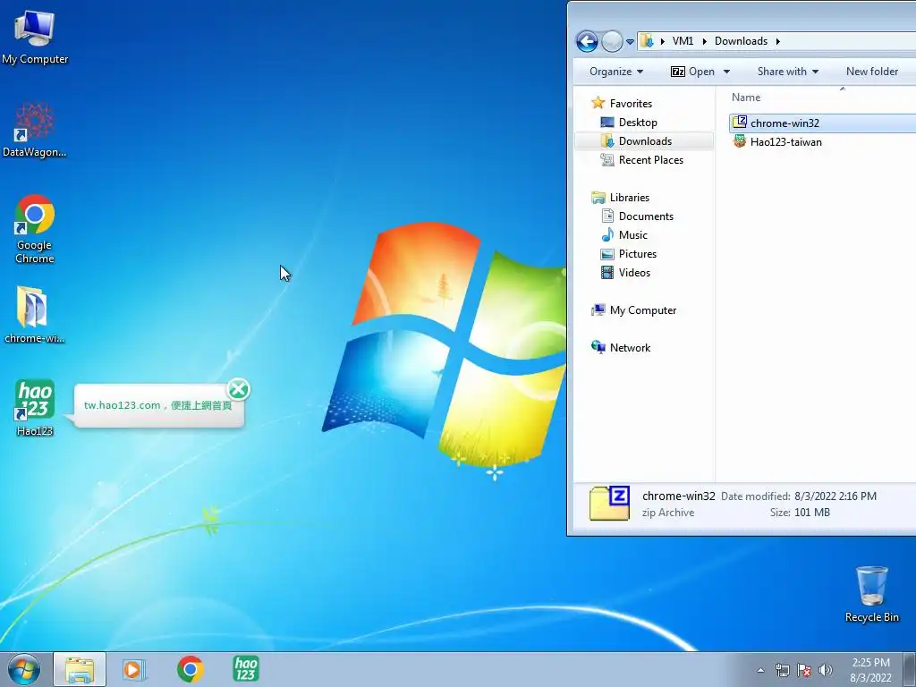
Task: Click the Hao123-taiwan file icon
Action: 740,141
